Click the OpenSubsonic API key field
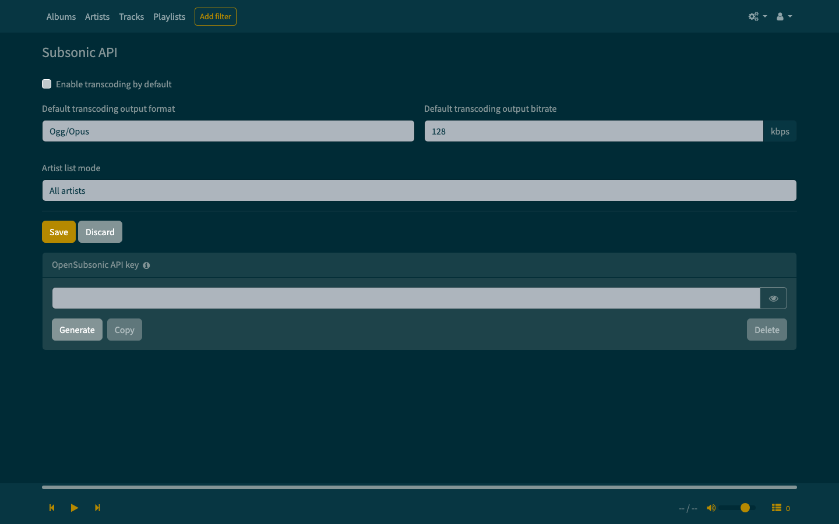 (406, 298)
